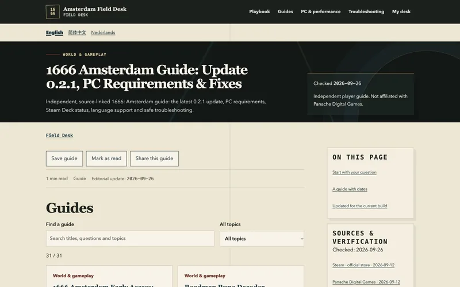Open the Playbook menu item

tap(259, 11)
